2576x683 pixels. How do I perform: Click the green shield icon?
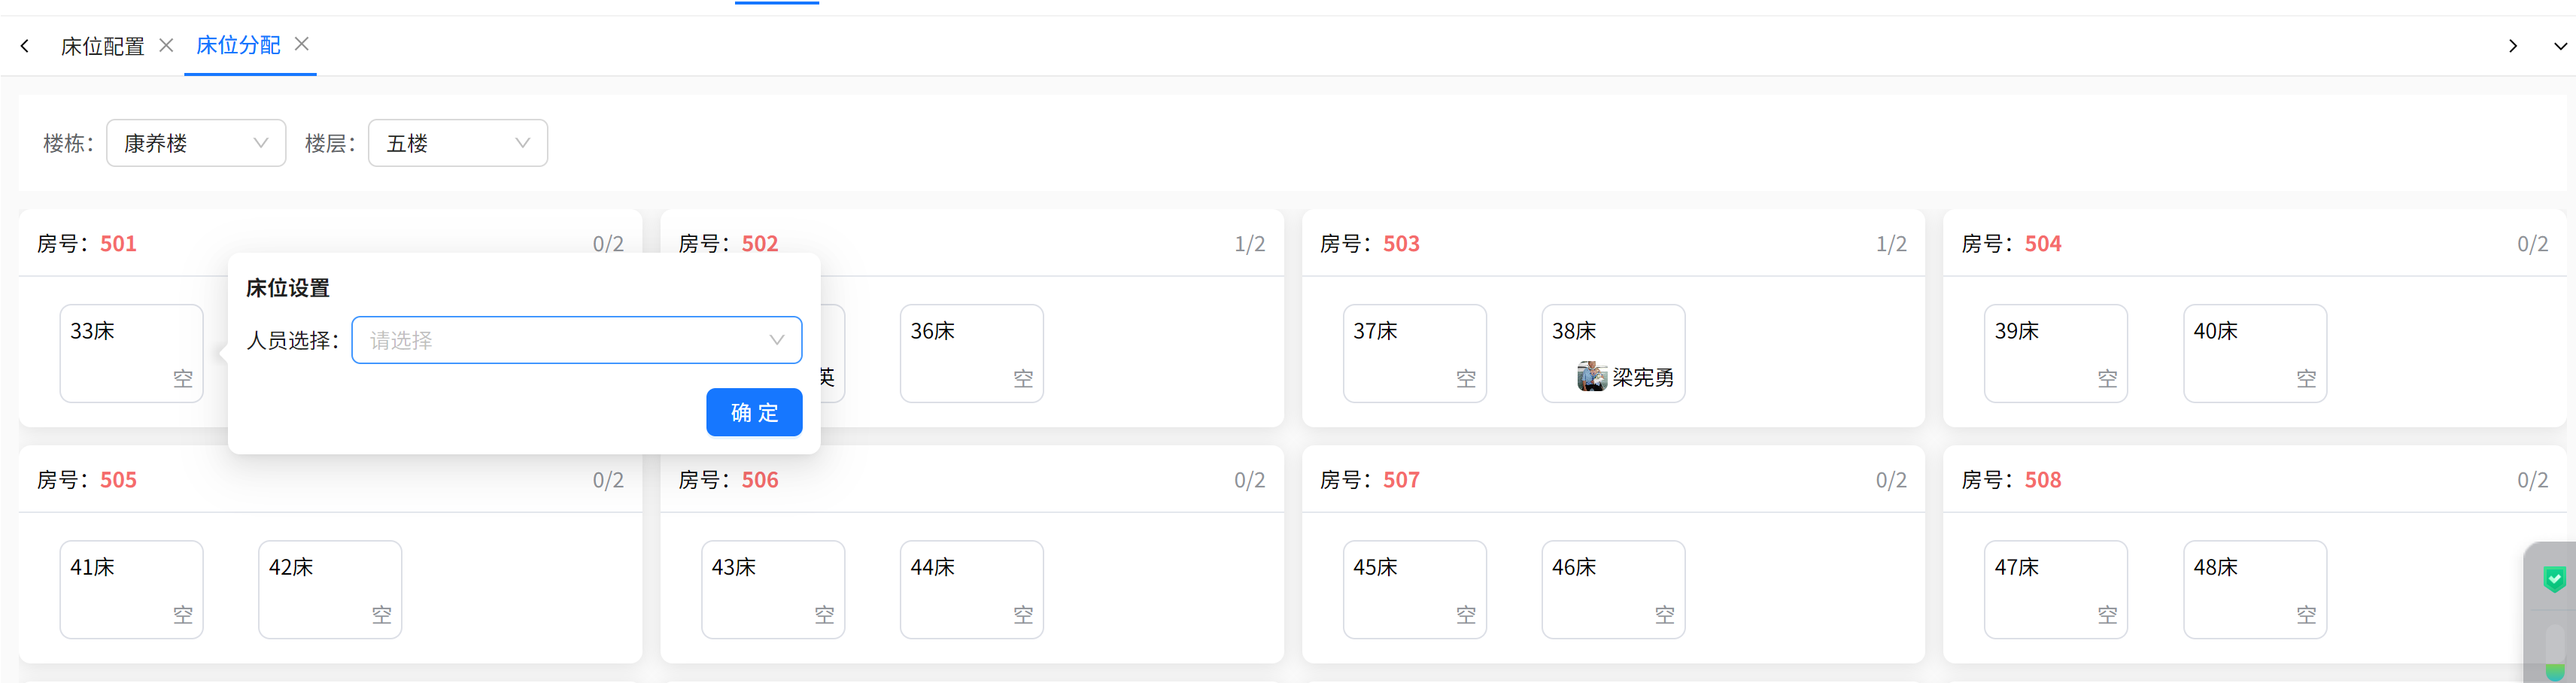click(x=2554, y=579)
